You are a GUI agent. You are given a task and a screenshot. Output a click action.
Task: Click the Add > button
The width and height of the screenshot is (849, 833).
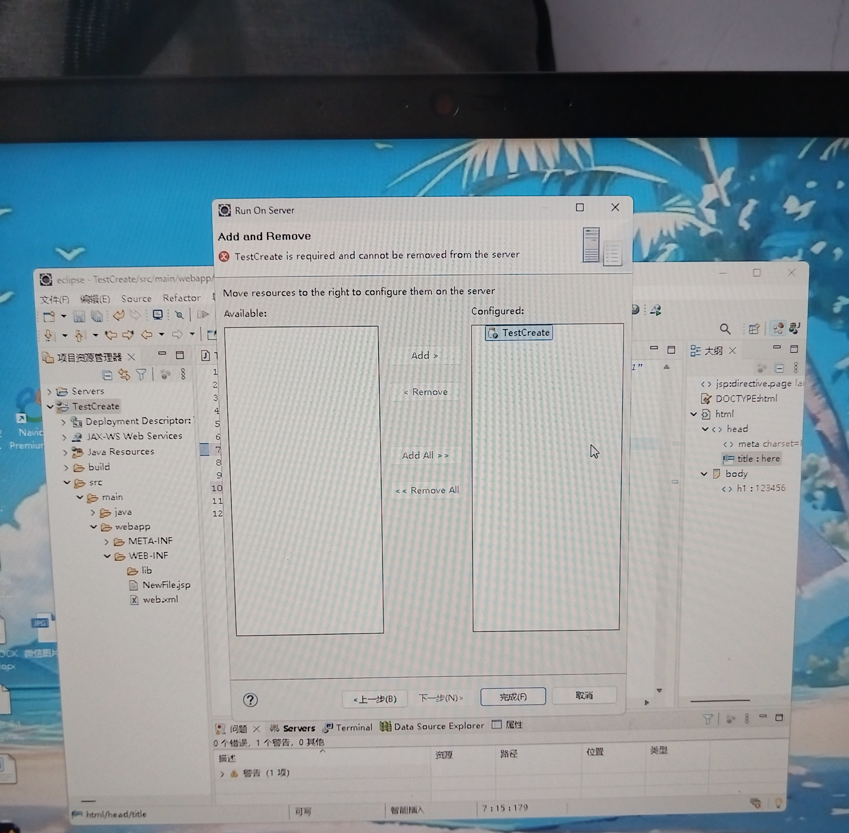click(425, 356)
